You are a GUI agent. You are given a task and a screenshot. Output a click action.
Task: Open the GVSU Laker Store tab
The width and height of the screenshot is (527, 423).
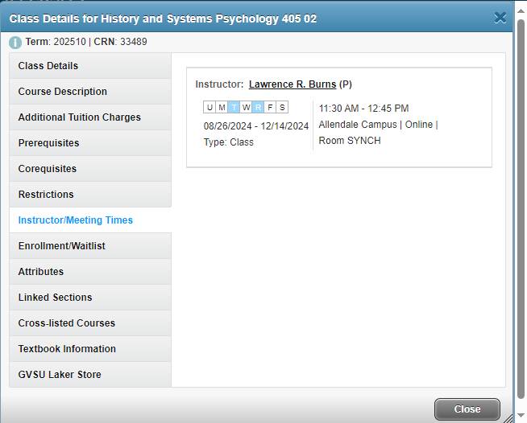[60, 375]
